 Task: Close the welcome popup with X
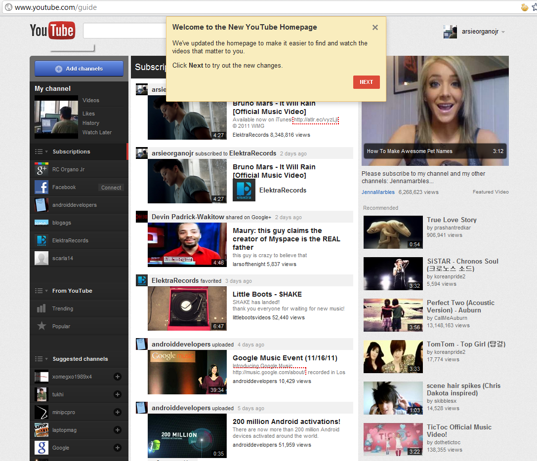pyautogui.click(x=375, y=27)
